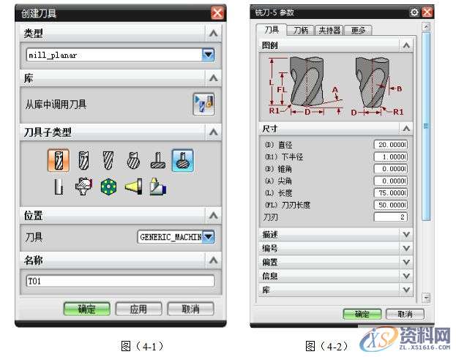Select the head subtype icon
The height and width of the screenshot is (357, 456).
tap(158, 187)
